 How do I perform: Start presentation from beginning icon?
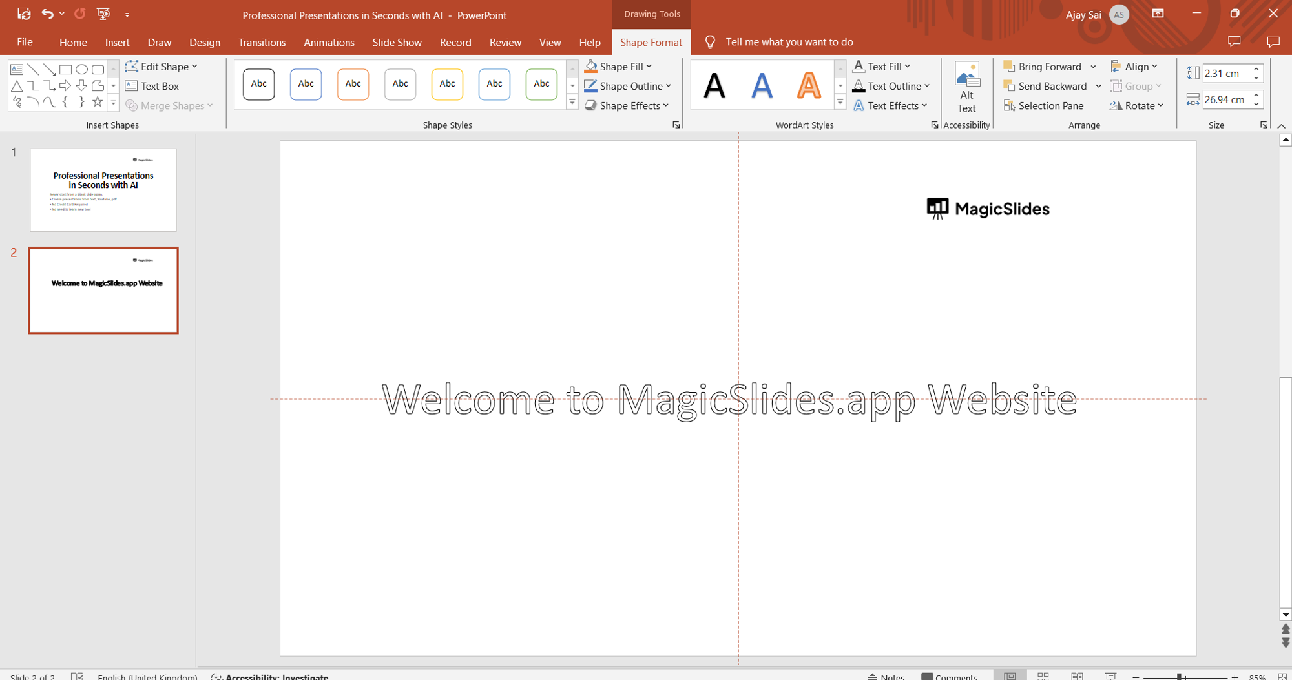click(103, 14)
